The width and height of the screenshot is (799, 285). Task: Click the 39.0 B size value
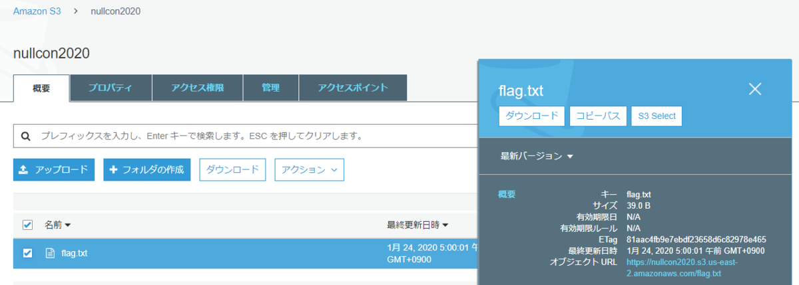[639, 205]
